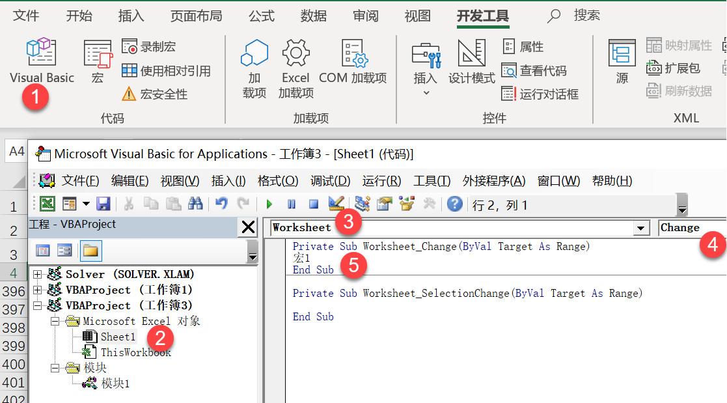Open the VBA 运行(R) menu

[382, 180]
